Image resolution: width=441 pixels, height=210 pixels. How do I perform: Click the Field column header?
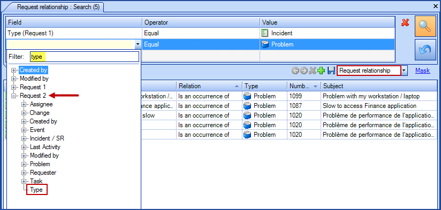74,22
